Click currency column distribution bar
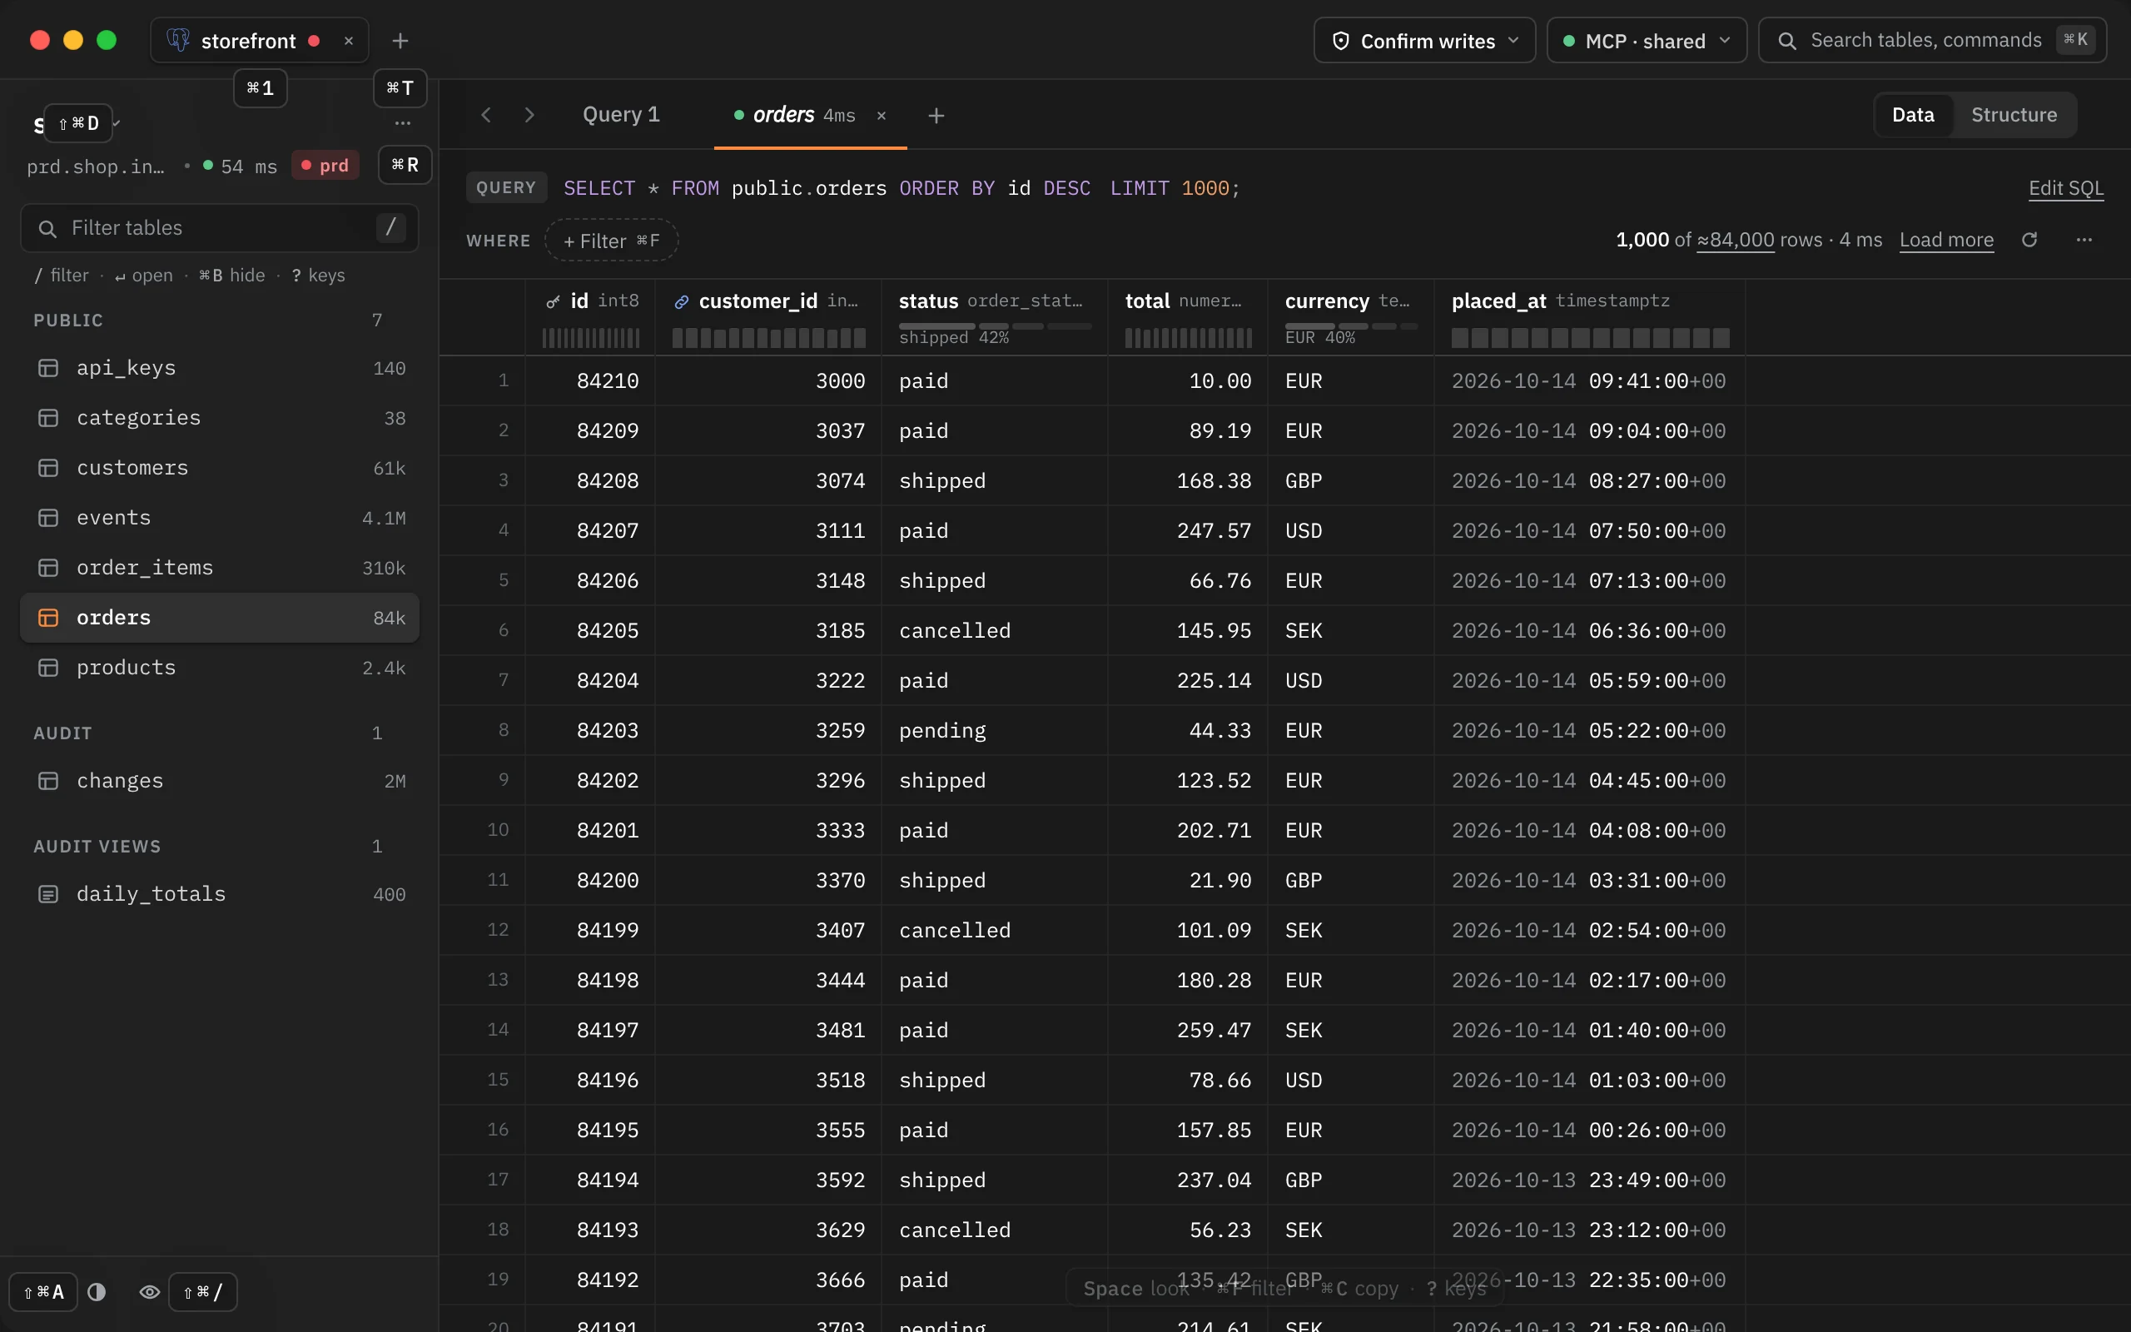This screenshot has width=2131, height=1332. 1350,326
